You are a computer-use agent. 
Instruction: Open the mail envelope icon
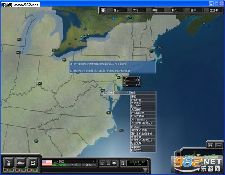(114, 163)
